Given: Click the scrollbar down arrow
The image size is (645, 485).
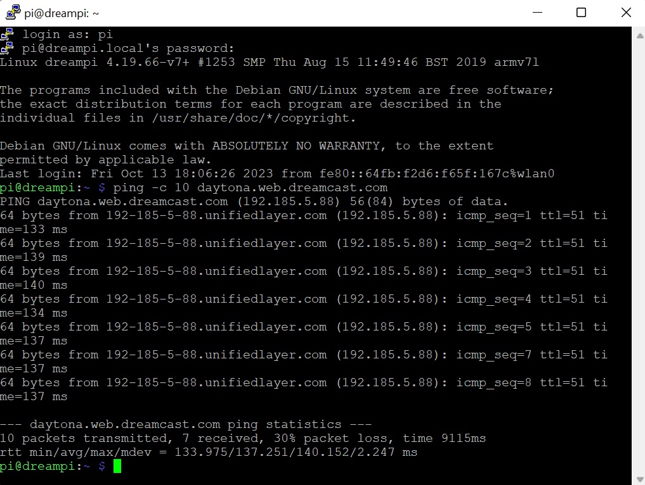Looking at the screenshot, I should click(640, 479).
